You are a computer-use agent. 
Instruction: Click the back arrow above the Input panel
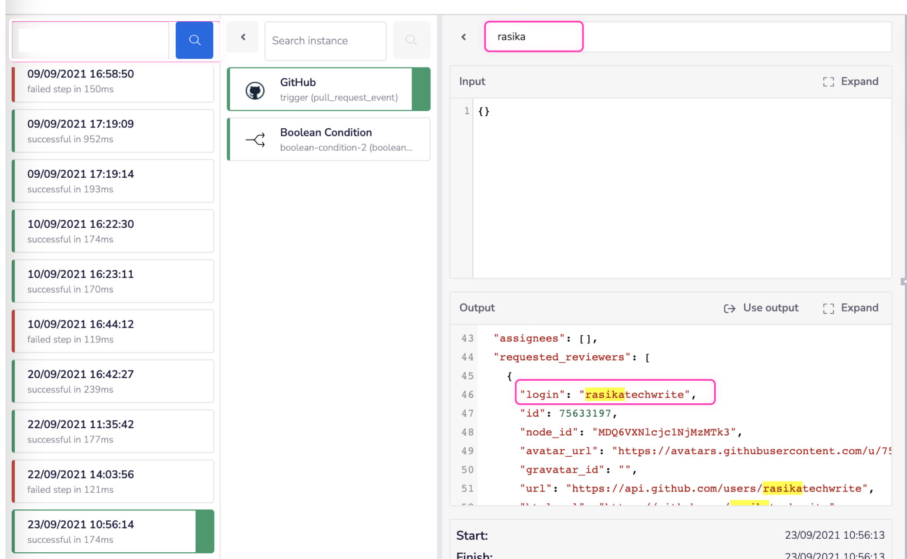[x=463, y=37]
